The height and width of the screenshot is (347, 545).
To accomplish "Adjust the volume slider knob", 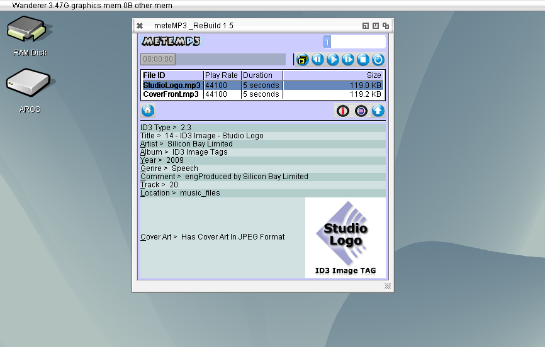I will click(x=327, y=42).
